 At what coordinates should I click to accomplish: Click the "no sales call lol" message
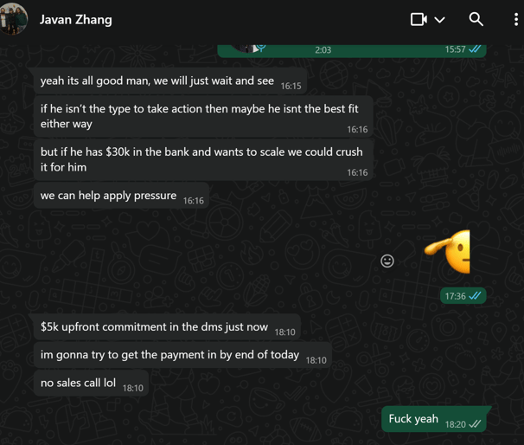(x=91, y=383)
